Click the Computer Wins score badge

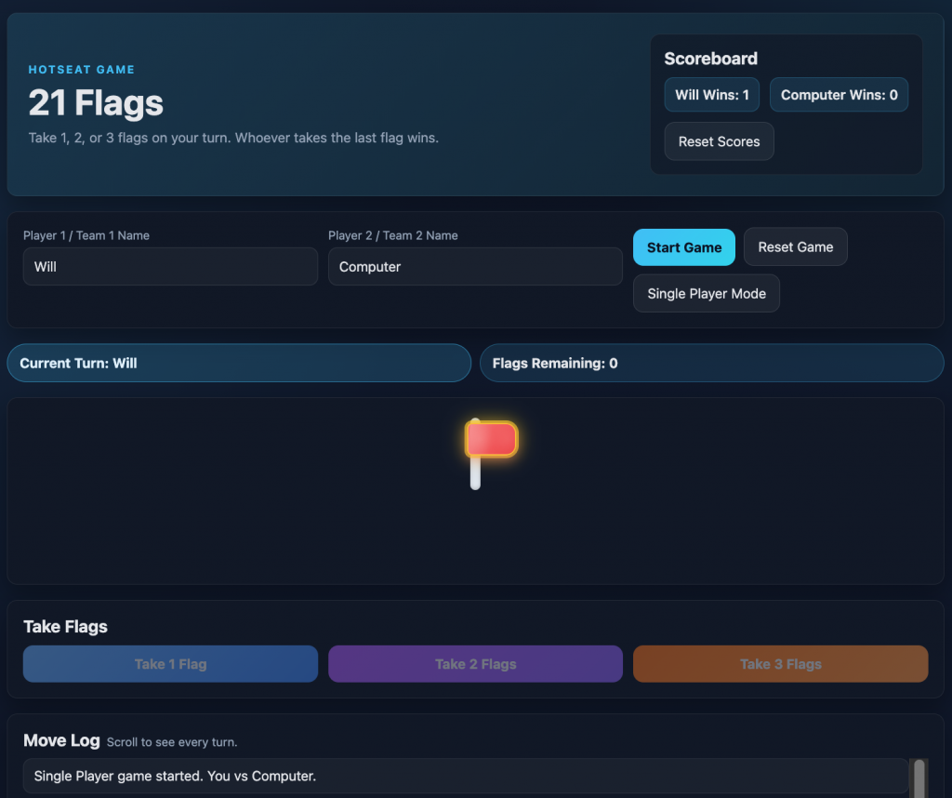pos(839,95)
